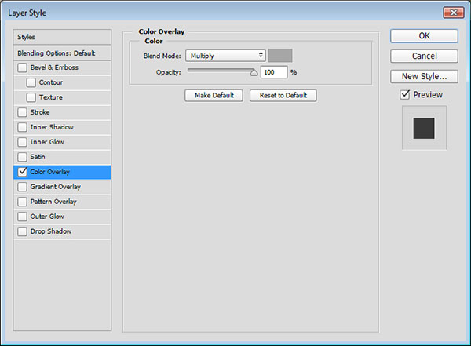Uncheck the Color Overlay checkbox
The height and width of the screenshot is (346, 471).
coord(22,172)
